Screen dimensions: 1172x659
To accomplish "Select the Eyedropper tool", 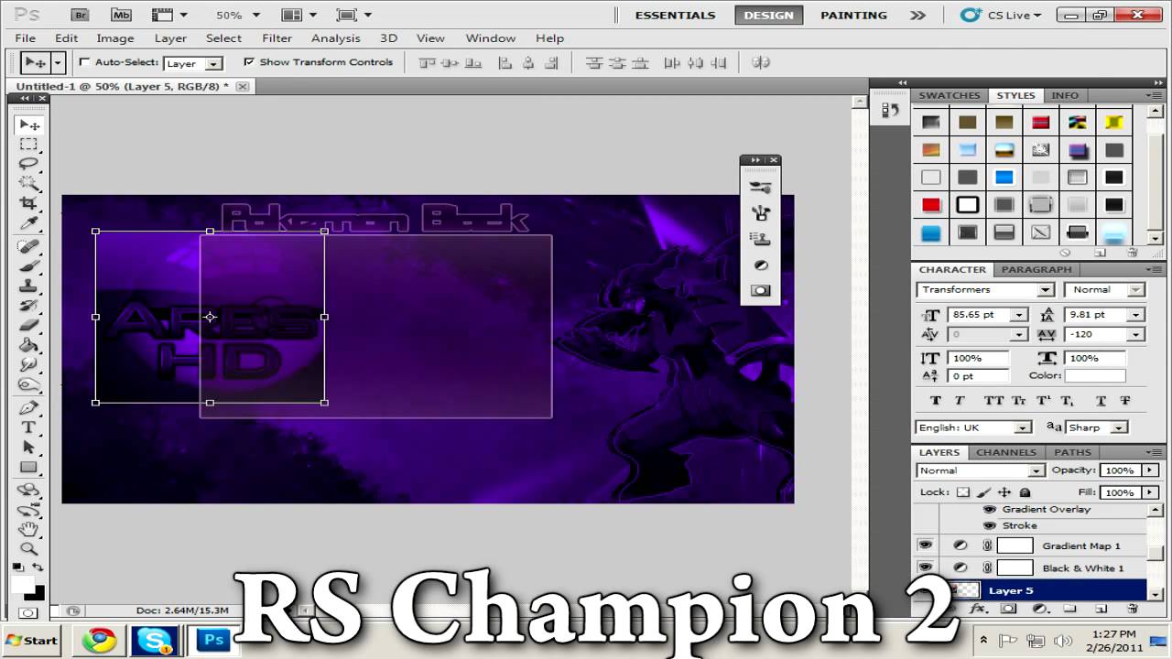I will 29,223.
